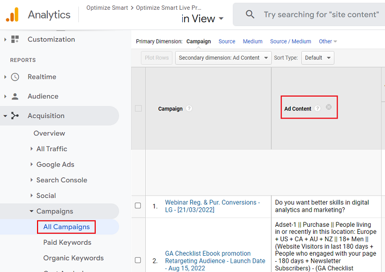Viewport: 385px width, 272px height.
Task: Open Secondary dimension: Ad Content dropdown
Action: point(223,58)
